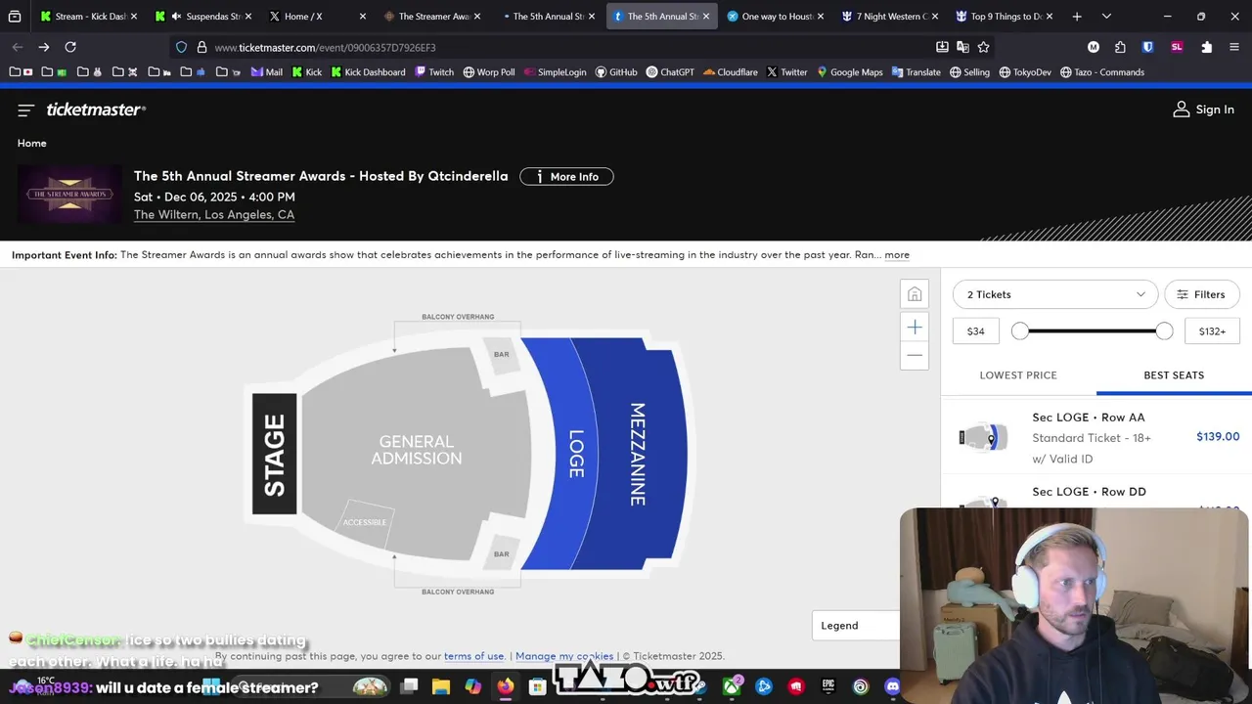Open Kick Dashboard bookmark

pos(368,72)
